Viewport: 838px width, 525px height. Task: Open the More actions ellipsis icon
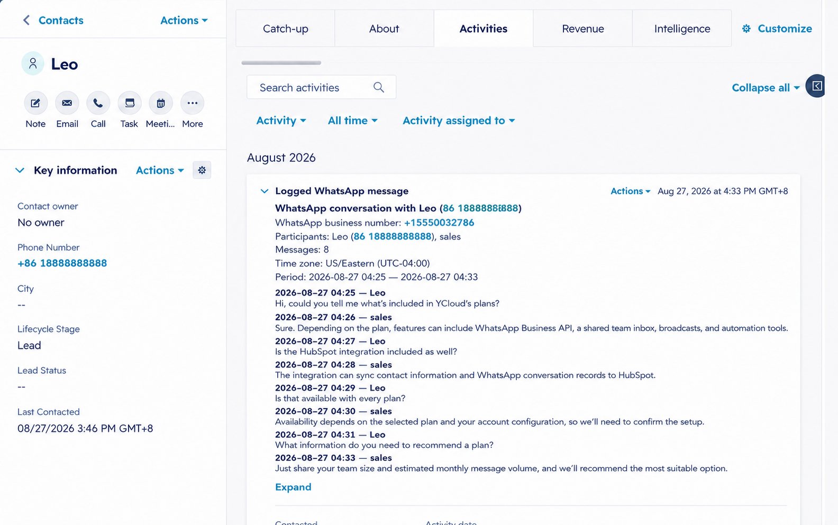click(x=193, y=103)
